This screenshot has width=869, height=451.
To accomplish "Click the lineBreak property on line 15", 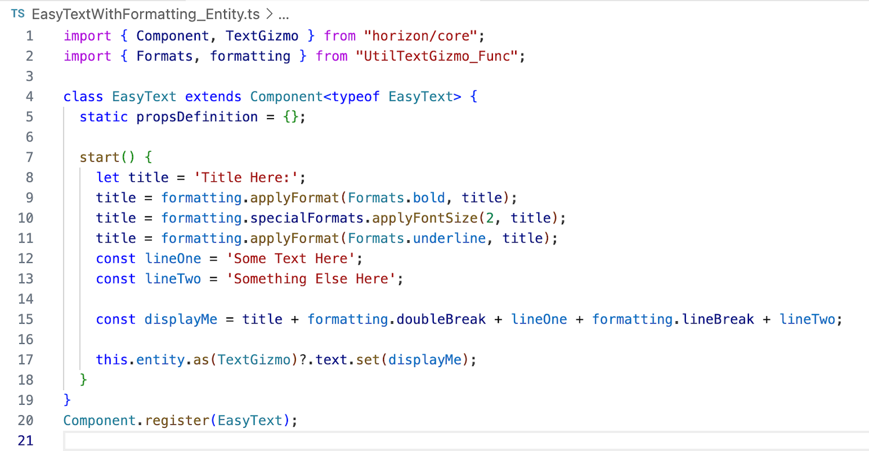I will [718, 320].
